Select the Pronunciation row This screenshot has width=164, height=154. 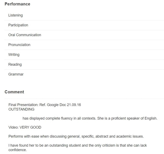coord(84,45)
